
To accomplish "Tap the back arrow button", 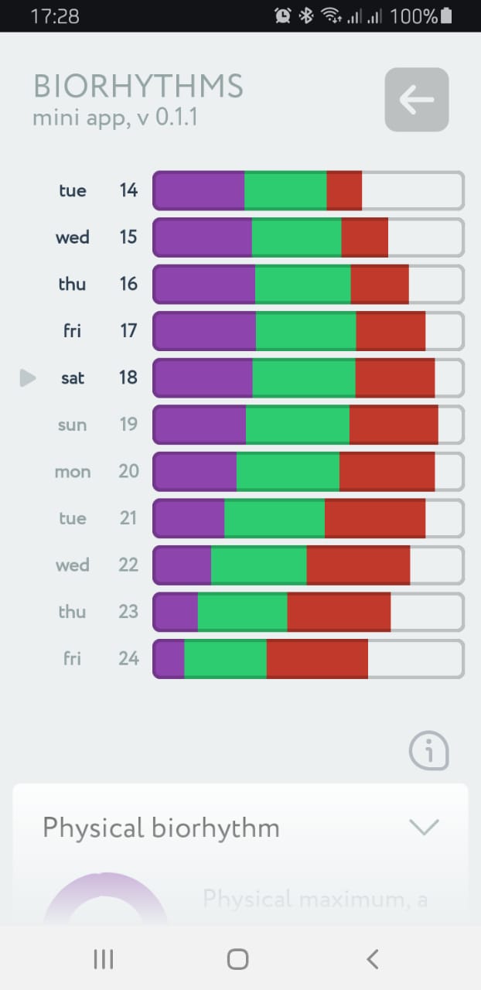I will click(x=417, y=100).
